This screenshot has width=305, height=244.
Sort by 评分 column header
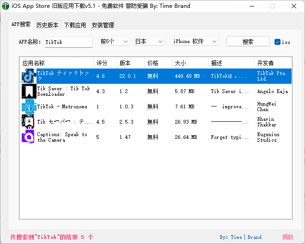[105, 63]
